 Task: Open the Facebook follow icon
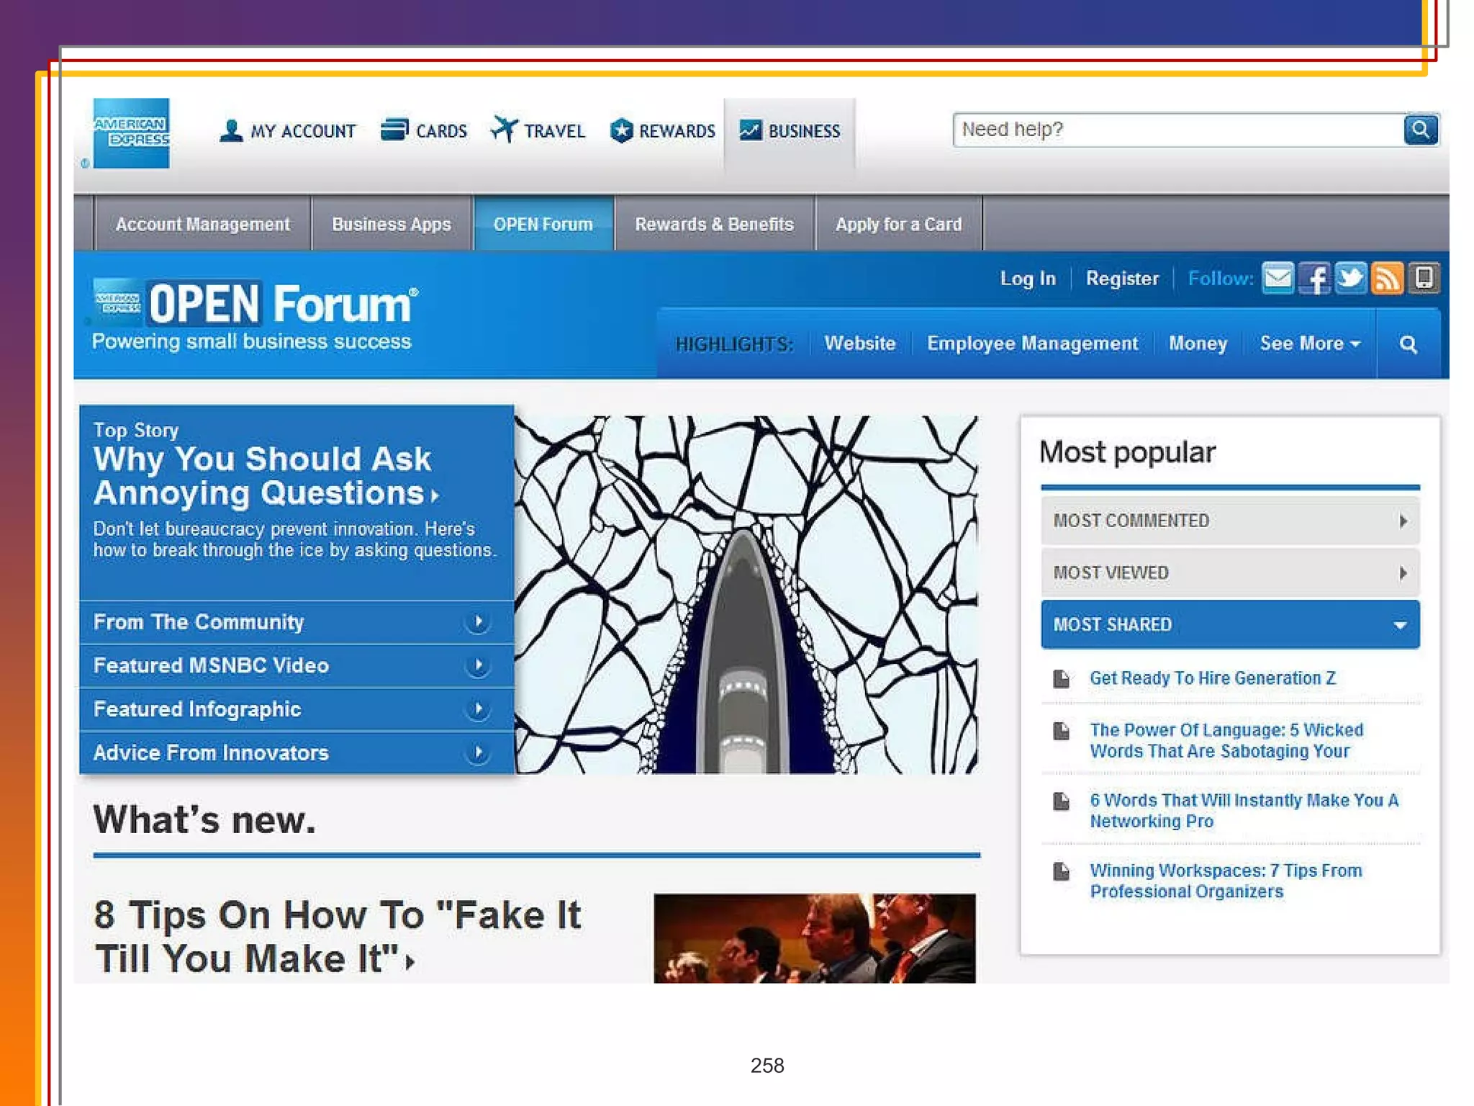(x=1314, y=278)
